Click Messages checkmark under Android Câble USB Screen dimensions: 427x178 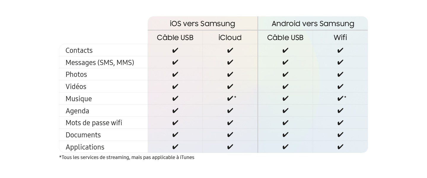[285, 62]
